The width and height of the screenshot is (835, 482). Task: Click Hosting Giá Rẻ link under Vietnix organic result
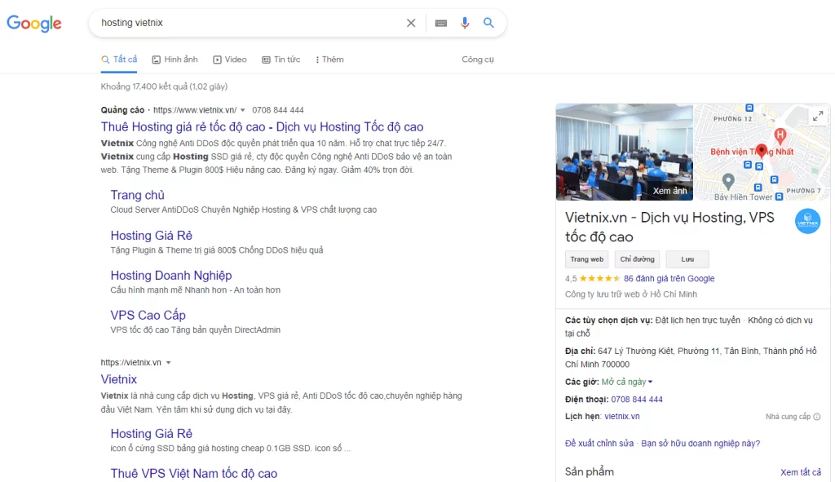(151, 434)
